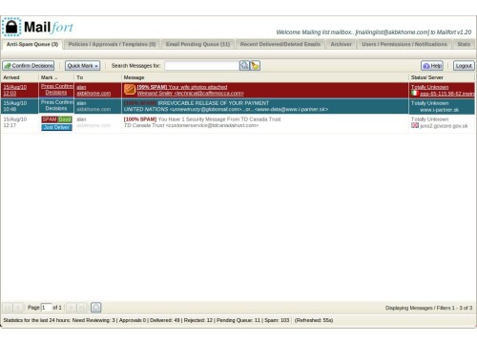
Task: Click the Italian flag server icon
Action: (414, 94)
